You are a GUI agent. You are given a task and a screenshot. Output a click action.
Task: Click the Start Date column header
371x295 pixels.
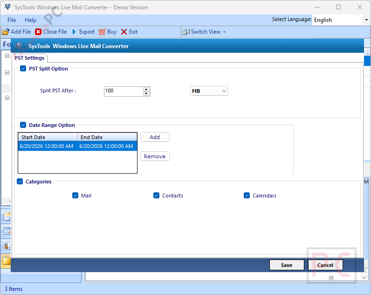click(x=48, y=137)
